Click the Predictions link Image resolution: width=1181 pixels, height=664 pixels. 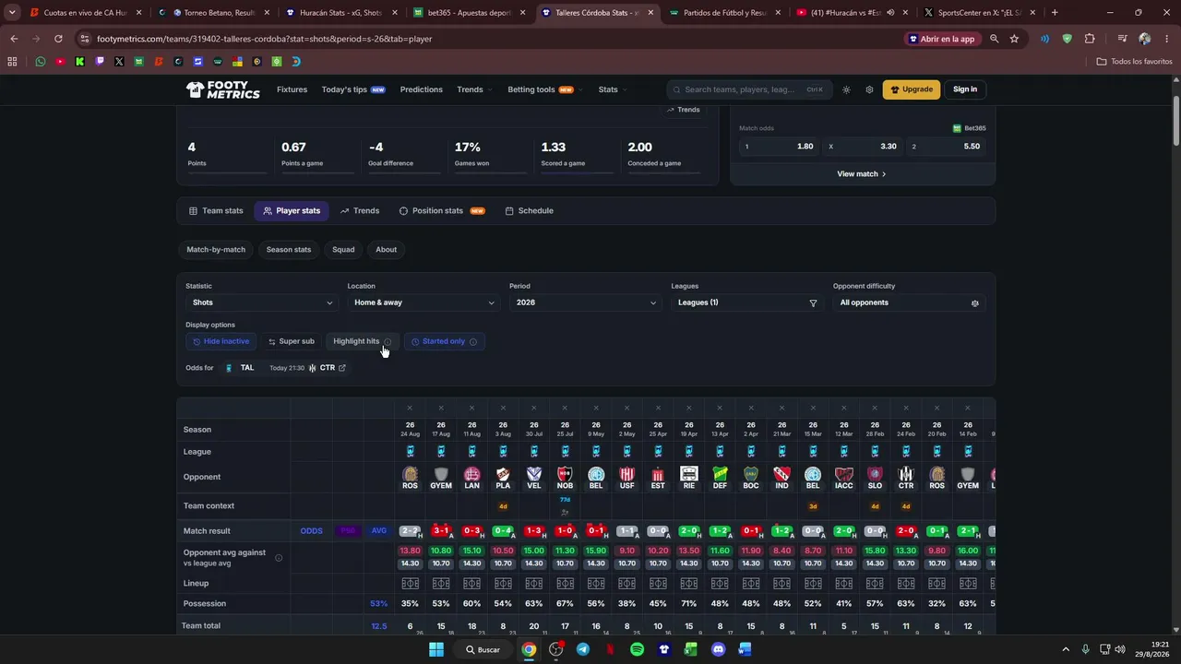coord(422,89)
